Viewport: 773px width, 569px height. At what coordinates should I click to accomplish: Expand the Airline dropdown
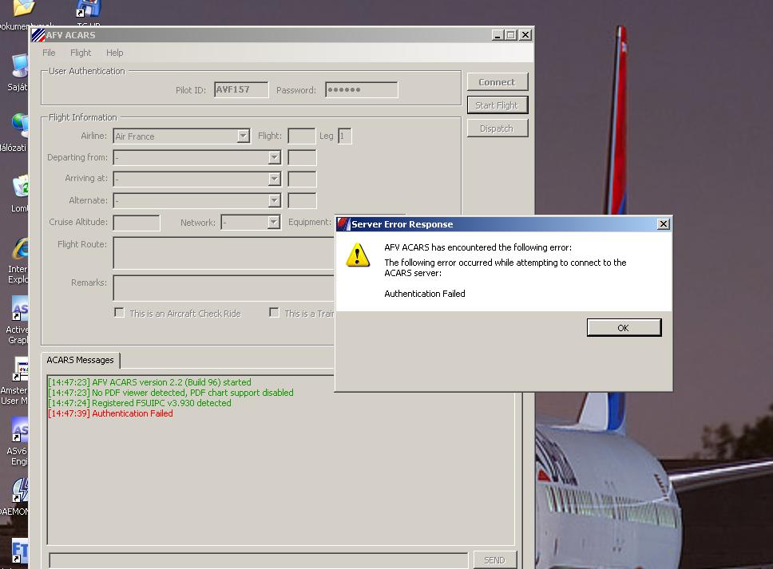243,136
